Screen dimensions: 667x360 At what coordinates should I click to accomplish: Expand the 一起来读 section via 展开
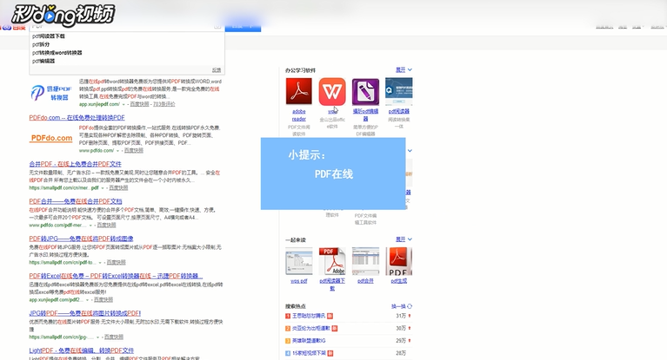(x=404, y=239)
